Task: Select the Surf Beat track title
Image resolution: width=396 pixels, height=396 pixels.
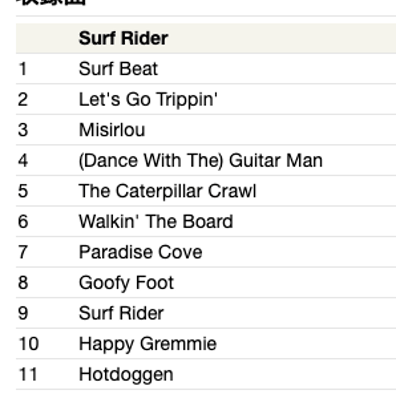Action: (x=118, y=69)
